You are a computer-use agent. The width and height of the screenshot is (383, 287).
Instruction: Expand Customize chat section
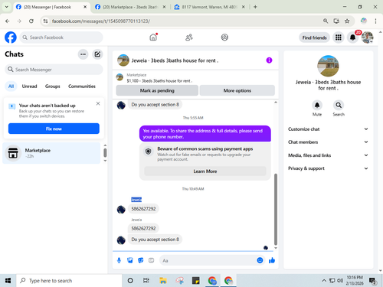[x=328, y=129]
